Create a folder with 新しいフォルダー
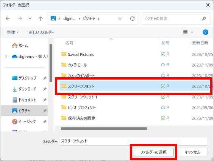This screenshot has width=214, height=161. 41,32
